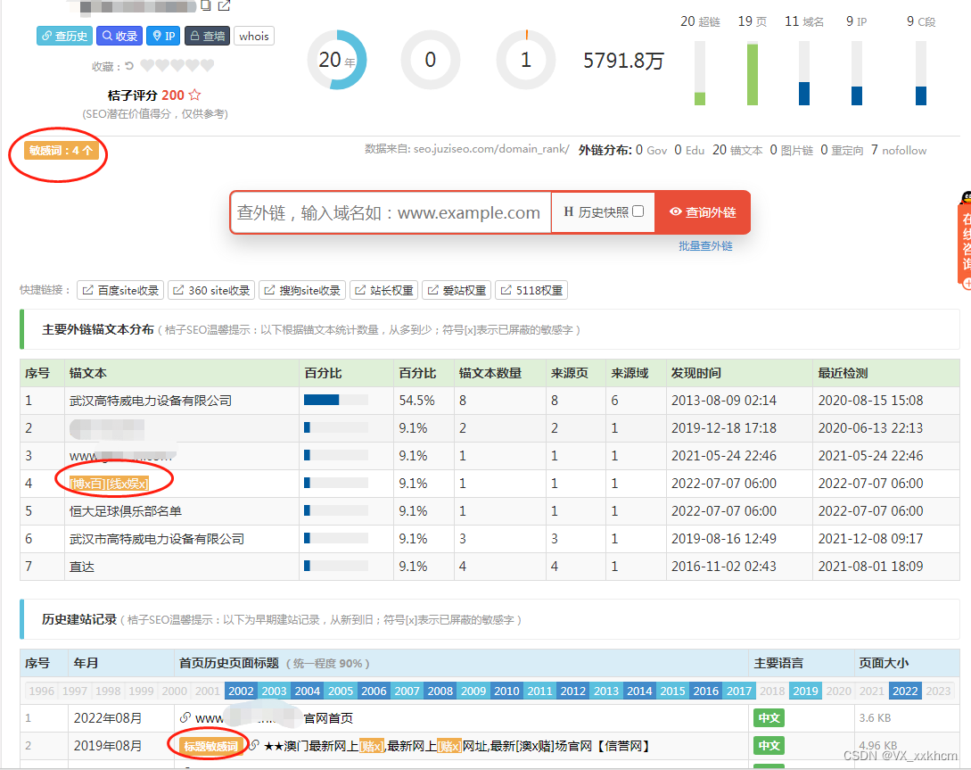
Task: Click the whois lookup button
Action: pos(253,36)
